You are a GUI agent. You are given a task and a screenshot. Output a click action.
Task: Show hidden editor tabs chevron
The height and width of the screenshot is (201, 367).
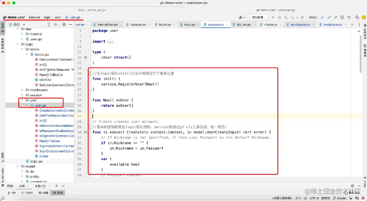pyautogui.click(x=352, y=25)
